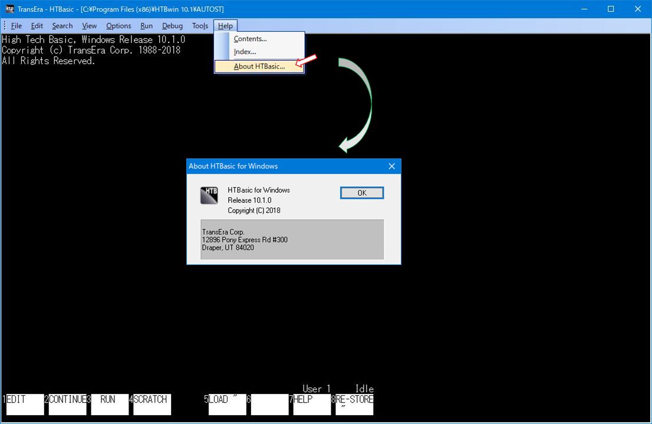Click the main HTBasic window title text
This screenshot has height=424, width=652.
coord(121,9)
